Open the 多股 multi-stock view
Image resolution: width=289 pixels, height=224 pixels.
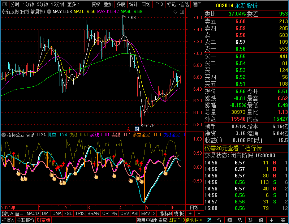[121, 4]
